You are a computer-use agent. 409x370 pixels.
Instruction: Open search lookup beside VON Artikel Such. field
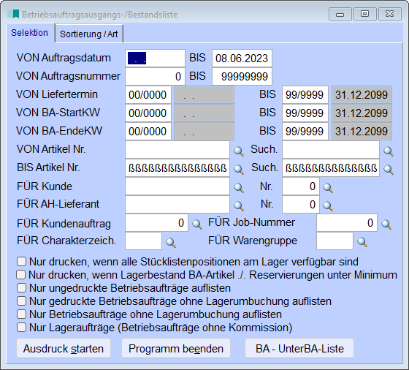(x=389, y=151)
